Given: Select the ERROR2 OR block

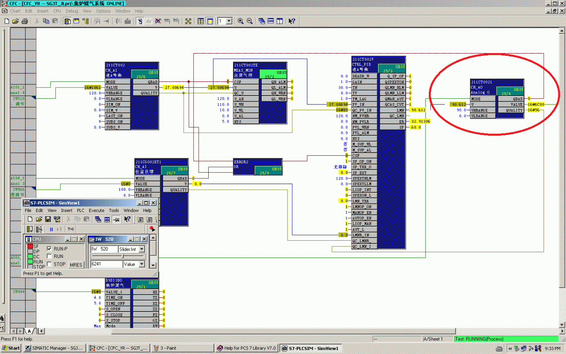Looking at the screenshot, I should point(258,167).
